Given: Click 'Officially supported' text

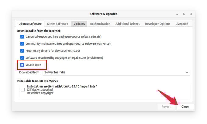Looking at the screenshot, I should 40,90.
